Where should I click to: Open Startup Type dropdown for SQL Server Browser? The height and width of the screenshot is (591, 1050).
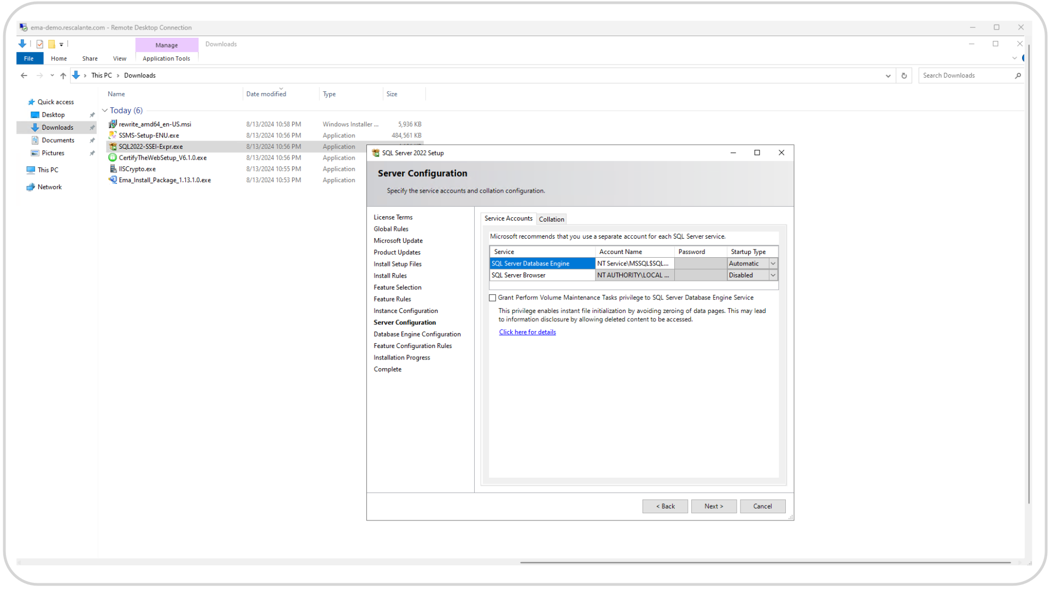point(773,275)
